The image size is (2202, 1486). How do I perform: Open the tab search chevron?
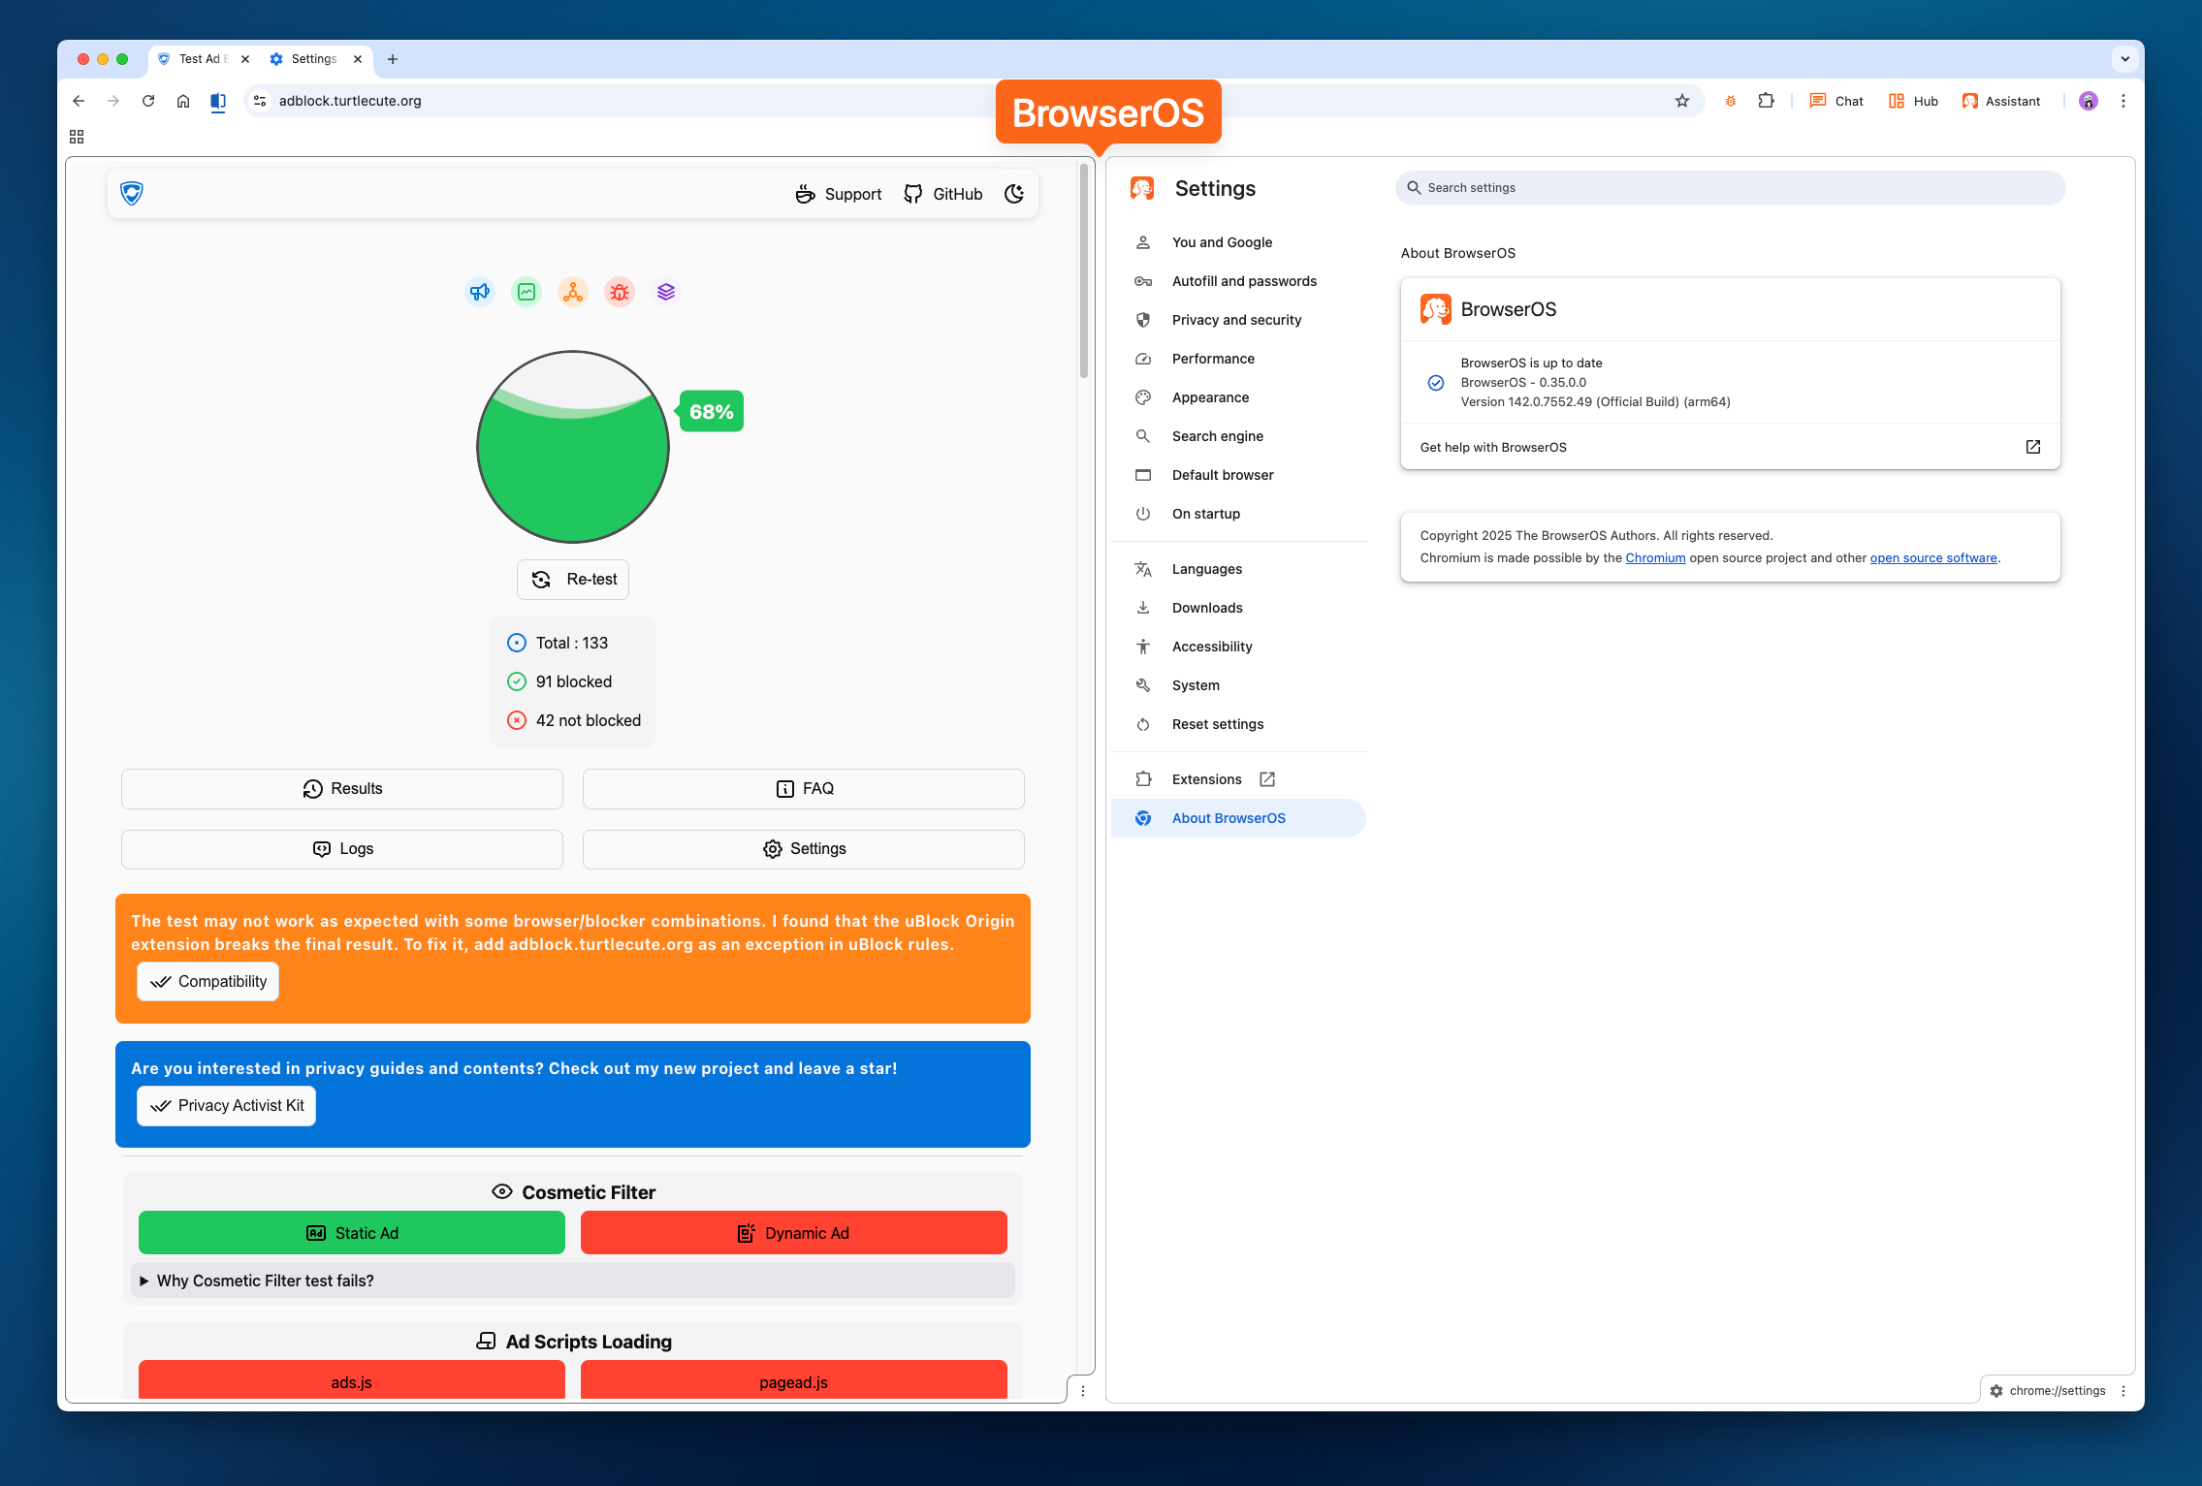(2124, 59)
